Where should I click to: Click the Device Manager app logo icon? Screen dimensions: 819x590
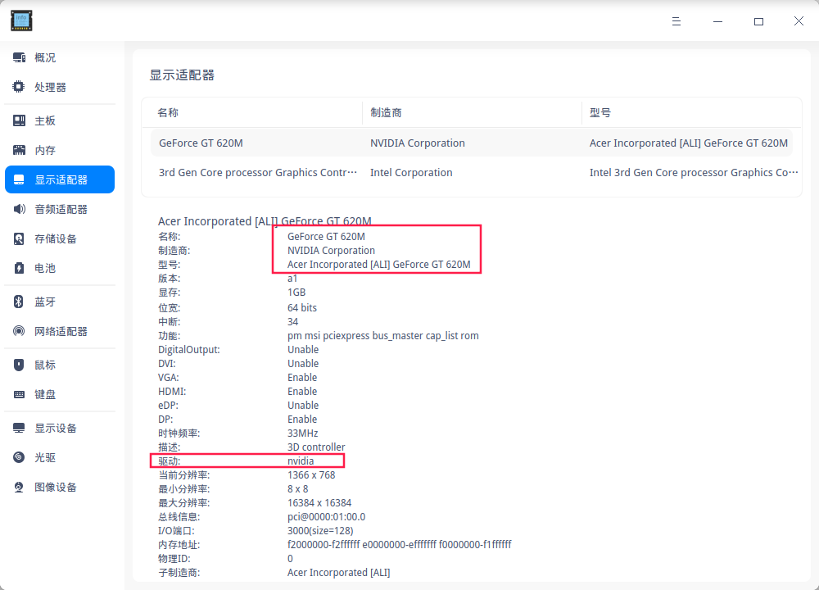(21, 20)
